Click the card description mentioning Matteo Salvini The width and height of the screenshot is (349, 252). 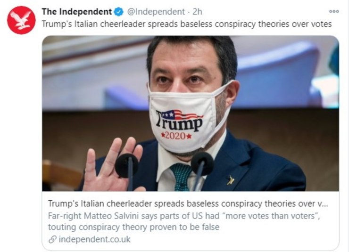point(184,221)
